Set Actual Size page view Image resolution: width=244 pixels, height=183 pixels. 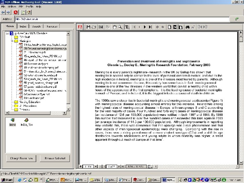[x=170, y=27]
